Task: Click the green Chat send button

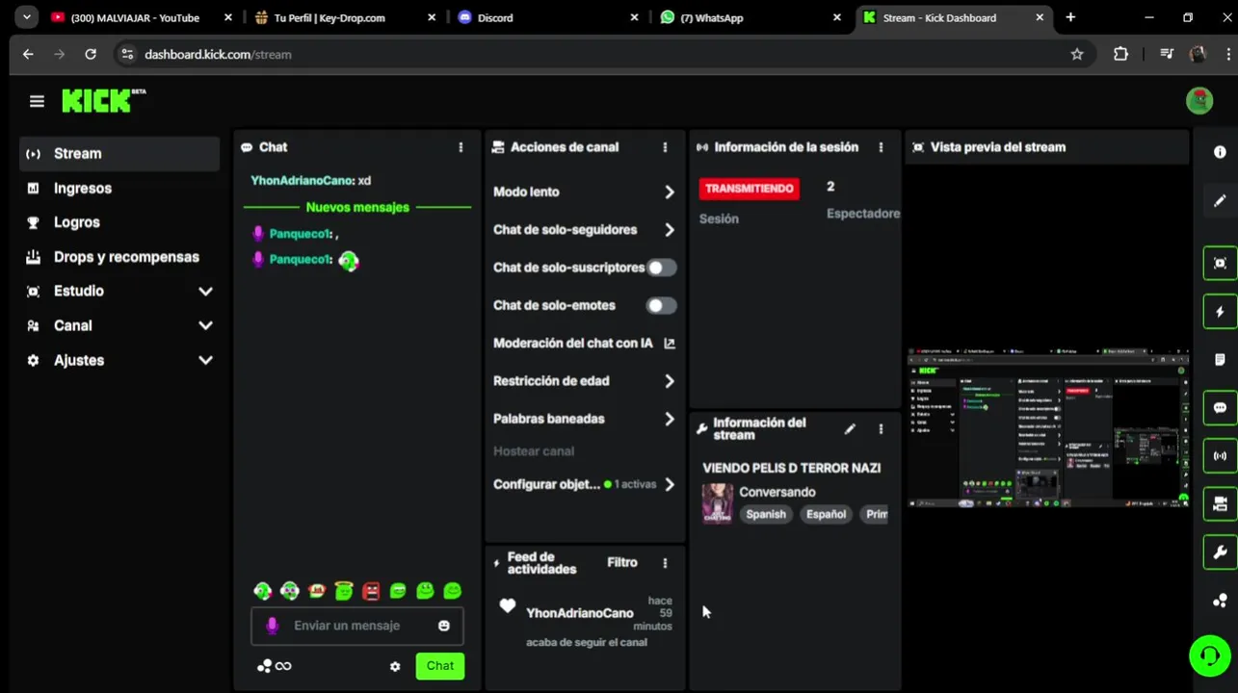Action: coord(440,666)
